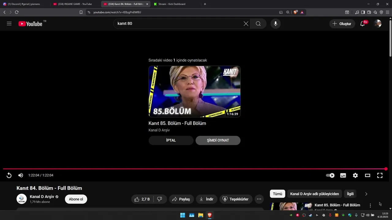The image size is (392, 220).
Task: Open player settings gear
Action: click(x=355, y=175)
